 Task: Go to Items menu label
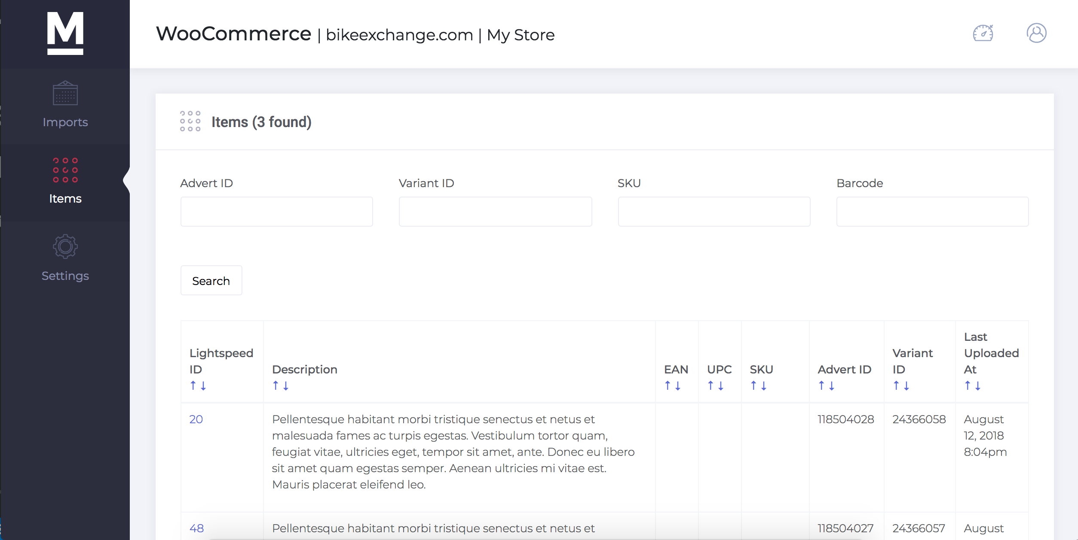65,199
